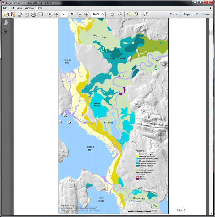Open the Sign pane

click(x=187, y=14)
